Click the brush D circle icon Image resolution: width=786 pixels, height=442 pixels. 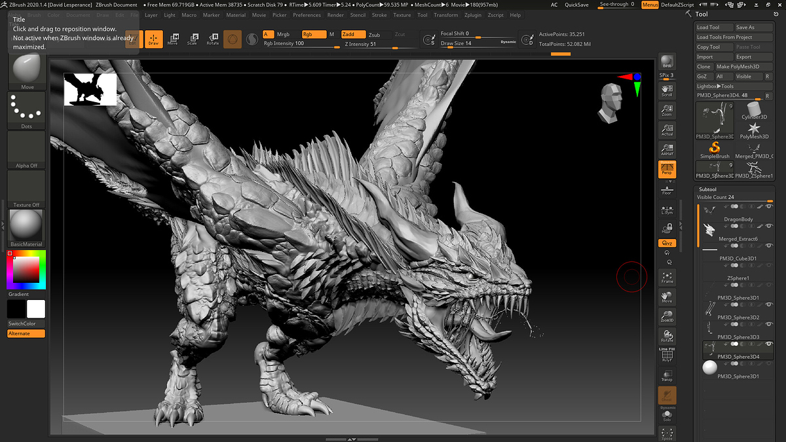(527, 39)
